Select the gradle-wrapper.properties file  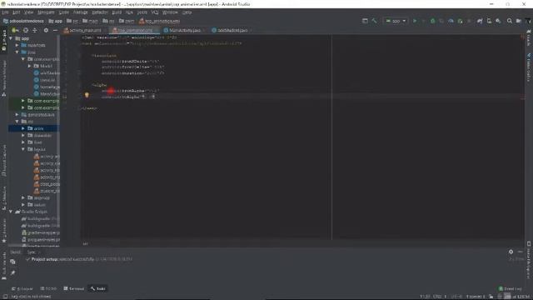pyautogui.click(x=41, y=232)
